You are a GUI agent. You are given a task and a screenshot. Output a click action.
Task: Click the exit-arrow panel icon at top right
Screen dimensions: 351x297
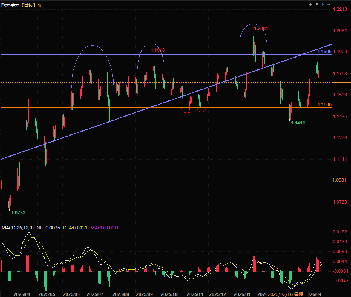pos(329,4)
